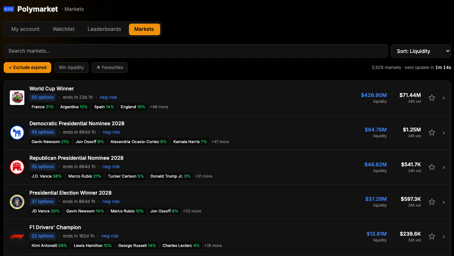Click the 35 options badge

click(x=42, y=167)
